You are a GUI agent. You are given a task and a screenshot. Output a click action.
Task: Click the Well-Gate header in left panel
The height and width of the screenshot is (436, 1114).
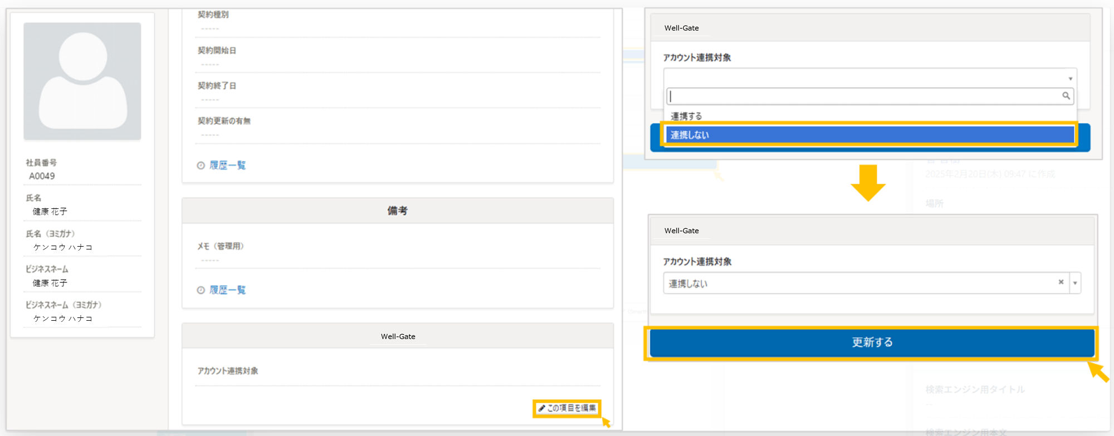(x=398, y=336)
